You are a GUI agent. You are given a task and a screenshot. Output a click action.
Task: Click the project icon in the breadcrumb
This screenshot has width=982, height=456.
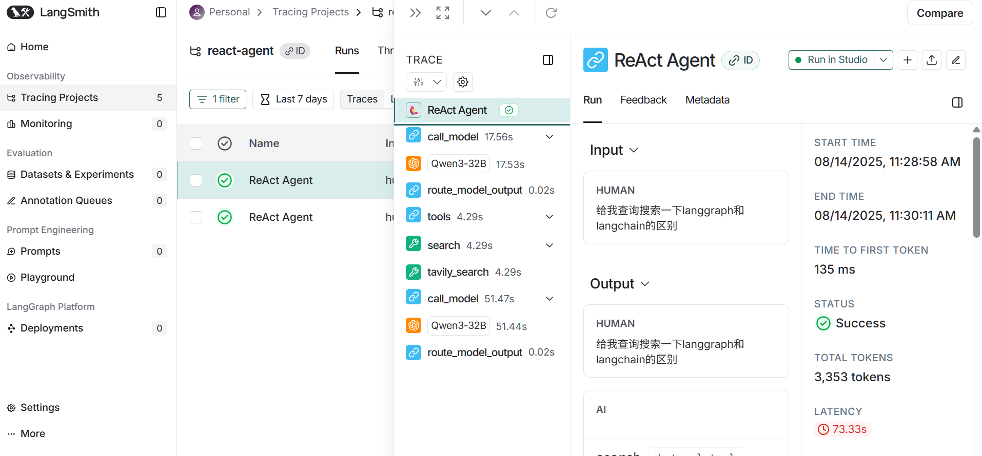[x=378, y=12]
